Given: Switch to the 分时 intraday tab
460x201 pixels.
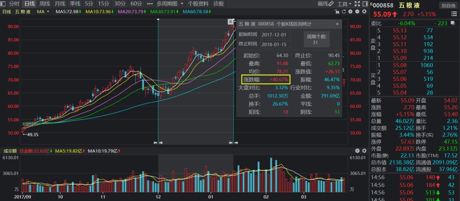Looking at the screenshot, I should pyautogui.click(x=14, y=4).
